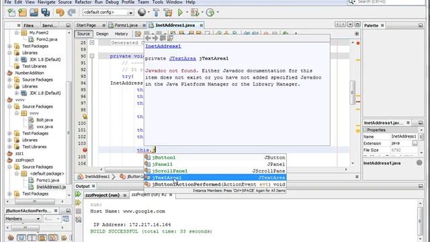Open the Tools menu
The height and width of the screenshot is (242, 430).
[158, 2]
